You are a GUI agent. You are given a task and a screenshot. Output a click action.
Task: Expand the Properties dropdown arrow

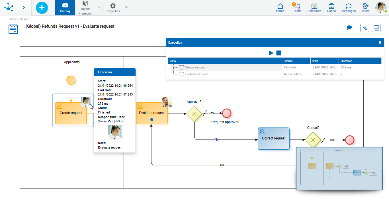[x=126, y=7]
